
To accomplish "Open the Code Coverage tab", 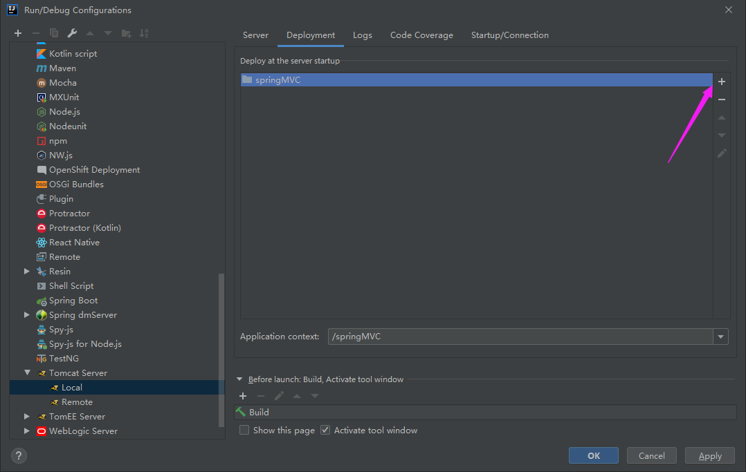I will (x=421, y=35).
